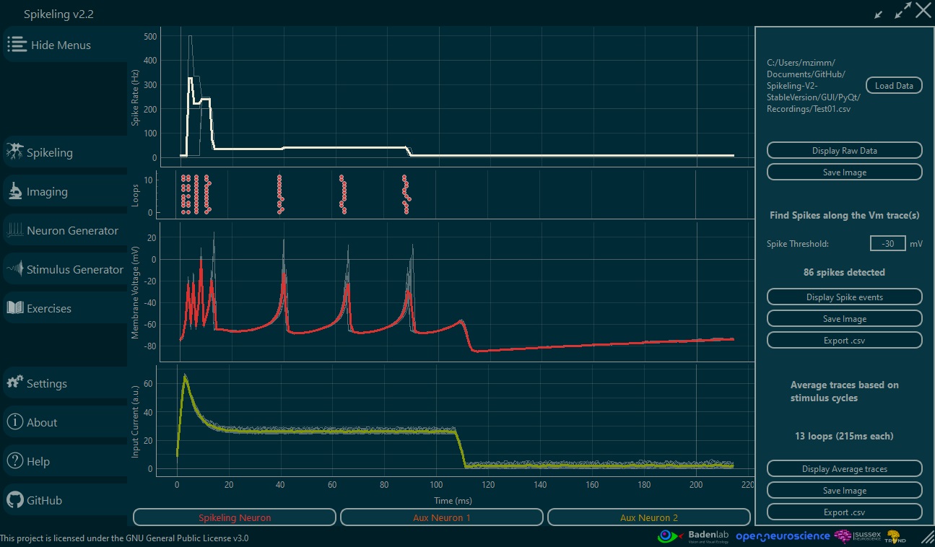Image resolution: width=935 pixels, height=547 pixels.
Task: Open the Spikeling neuron icon menu
Action: (15, 152)
